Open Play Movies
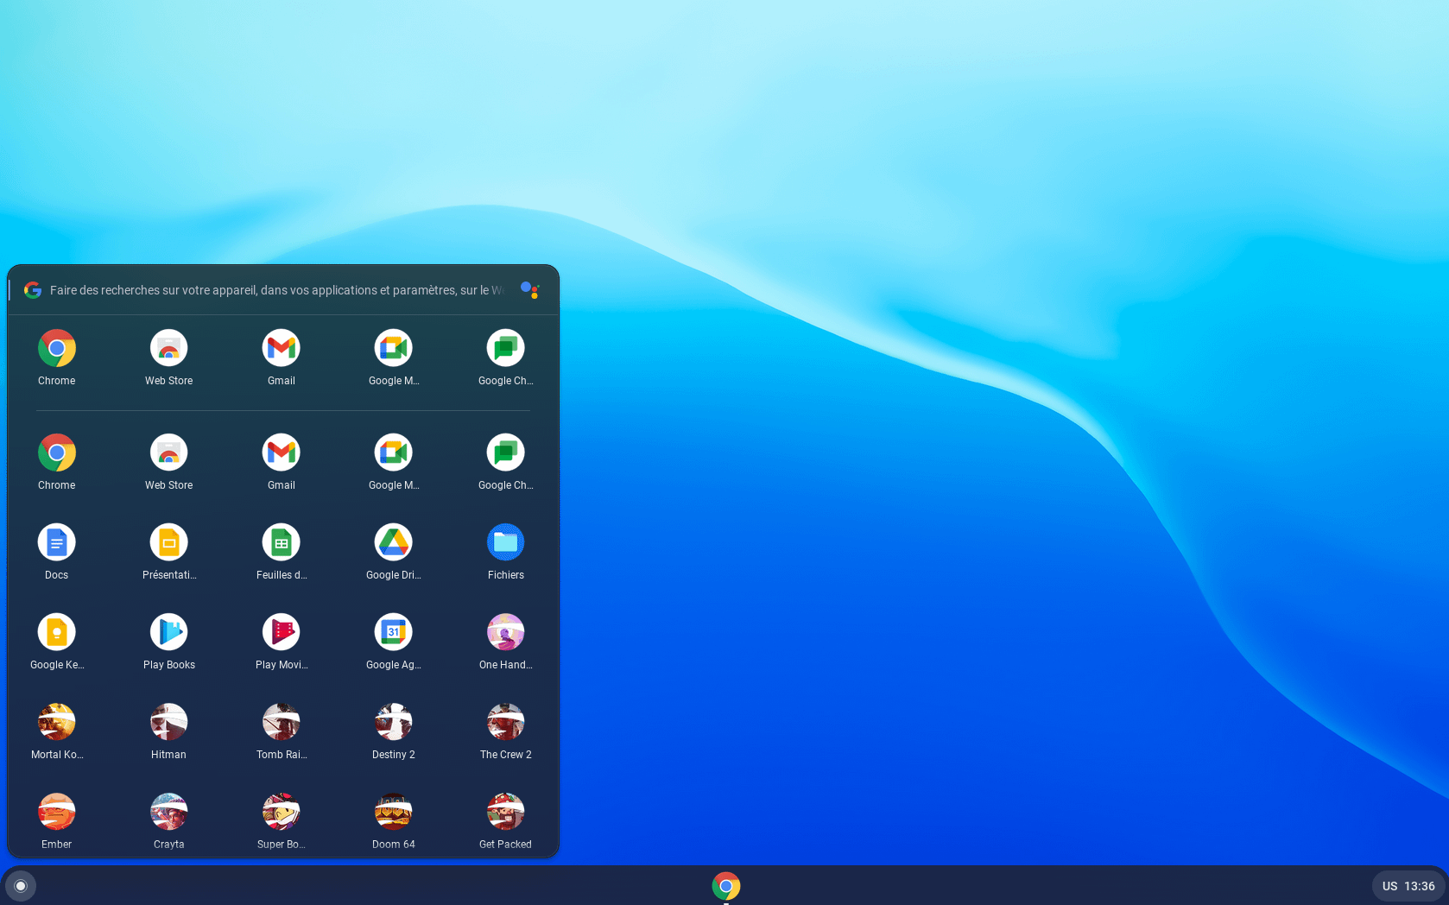This screenshot has height=905, width=1449. tap(281, 631)
